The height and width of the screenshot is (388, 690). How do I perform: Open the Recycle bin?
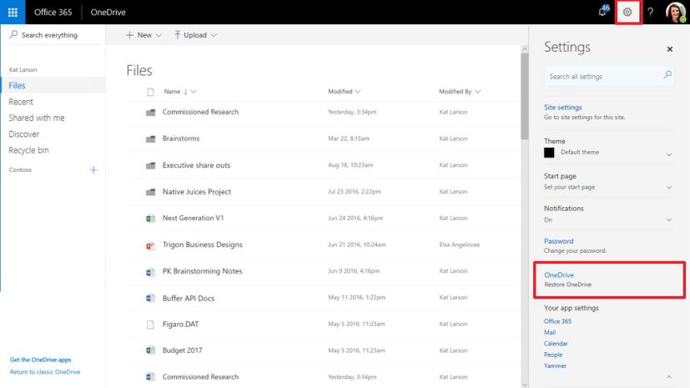click(28, 150)
